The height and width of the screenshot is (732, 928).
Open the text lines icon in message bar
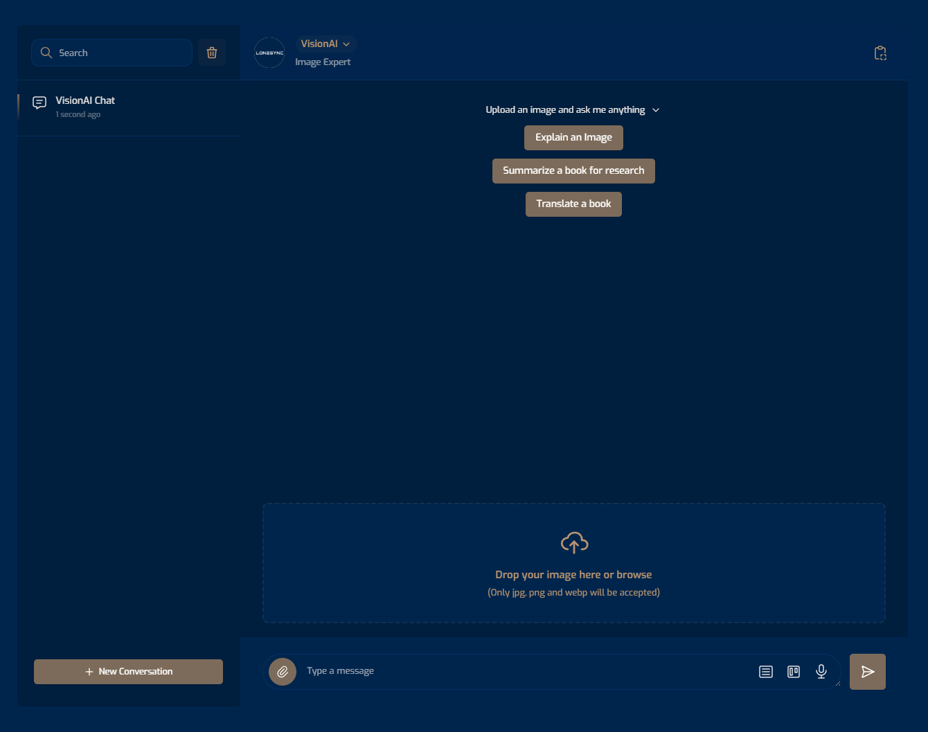(x=766, y=672)
